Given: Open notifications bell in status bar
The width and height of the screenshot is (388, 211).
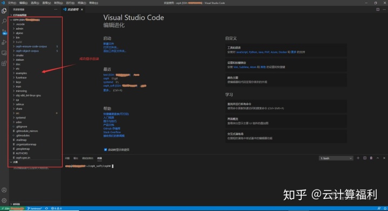Looking at the screenshot, I should (385, 208).
